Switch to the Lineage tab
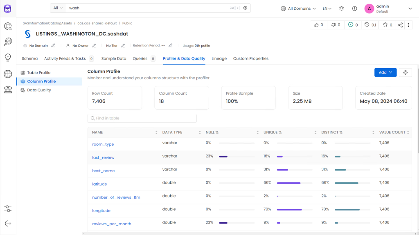 [x=219, y=58]
